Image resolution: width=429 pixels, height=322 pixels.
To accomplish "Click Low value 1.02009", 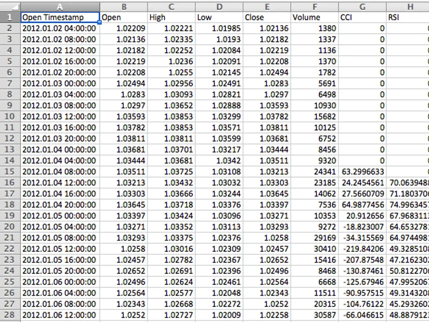I will (219, 315).
